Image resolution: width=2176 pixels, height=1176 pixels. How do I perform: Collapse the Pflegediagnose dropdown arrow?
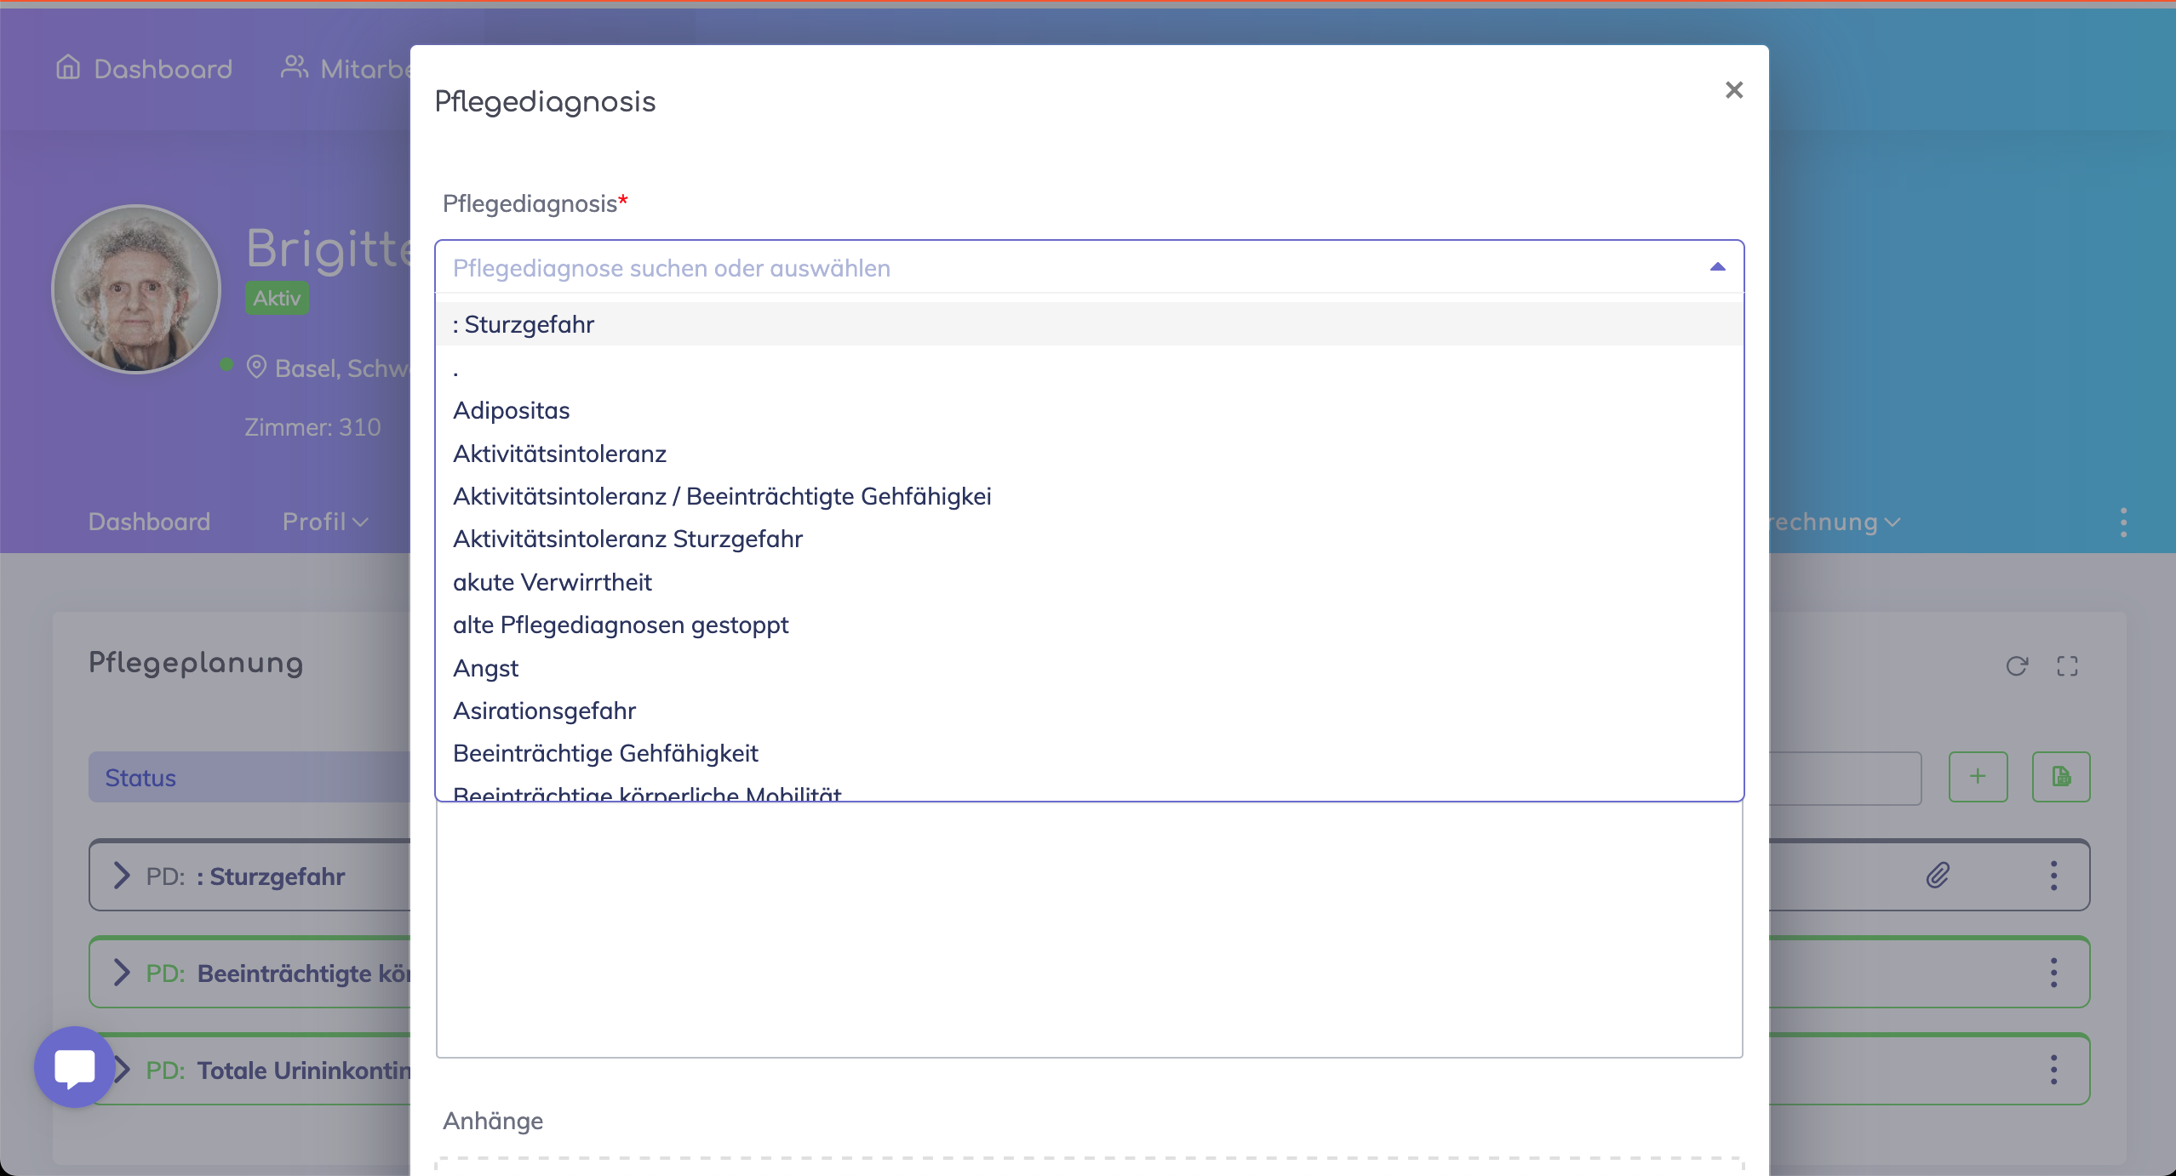coord(1717,267)
